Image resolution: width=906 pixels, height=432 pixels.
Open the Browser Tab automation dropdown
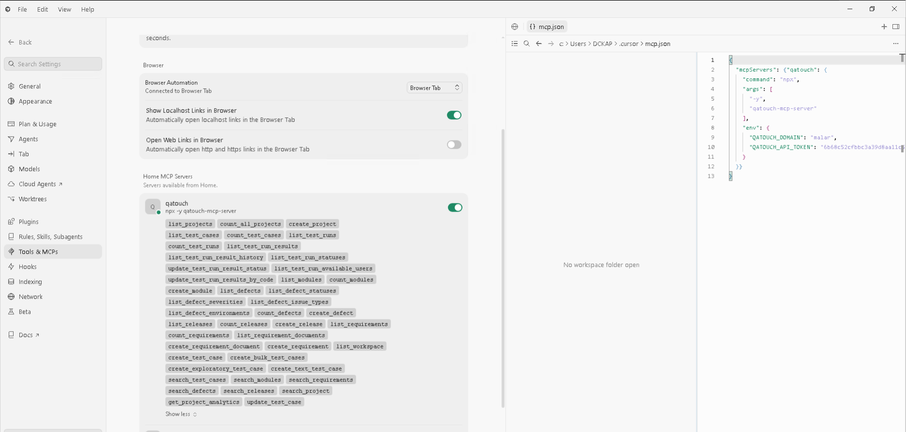[x=434, y=87]
